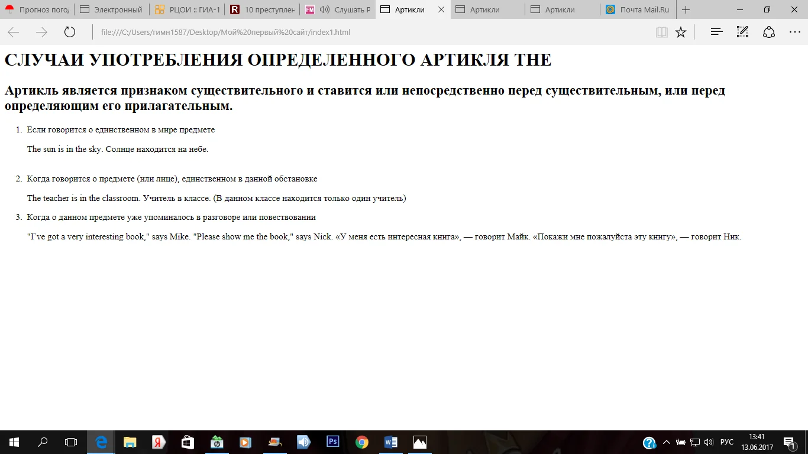Viewport: 808px width, 454px height.
Task: Click the sentence "The sun is in the sky."
Action: pyautogui.click(x=65, y=149)
